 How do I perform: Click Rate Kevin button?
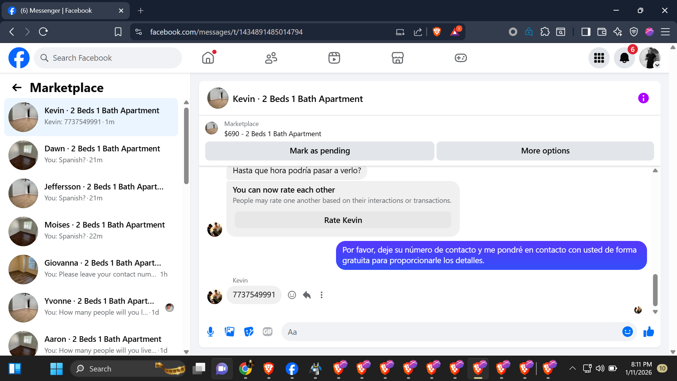click(343, 220)
